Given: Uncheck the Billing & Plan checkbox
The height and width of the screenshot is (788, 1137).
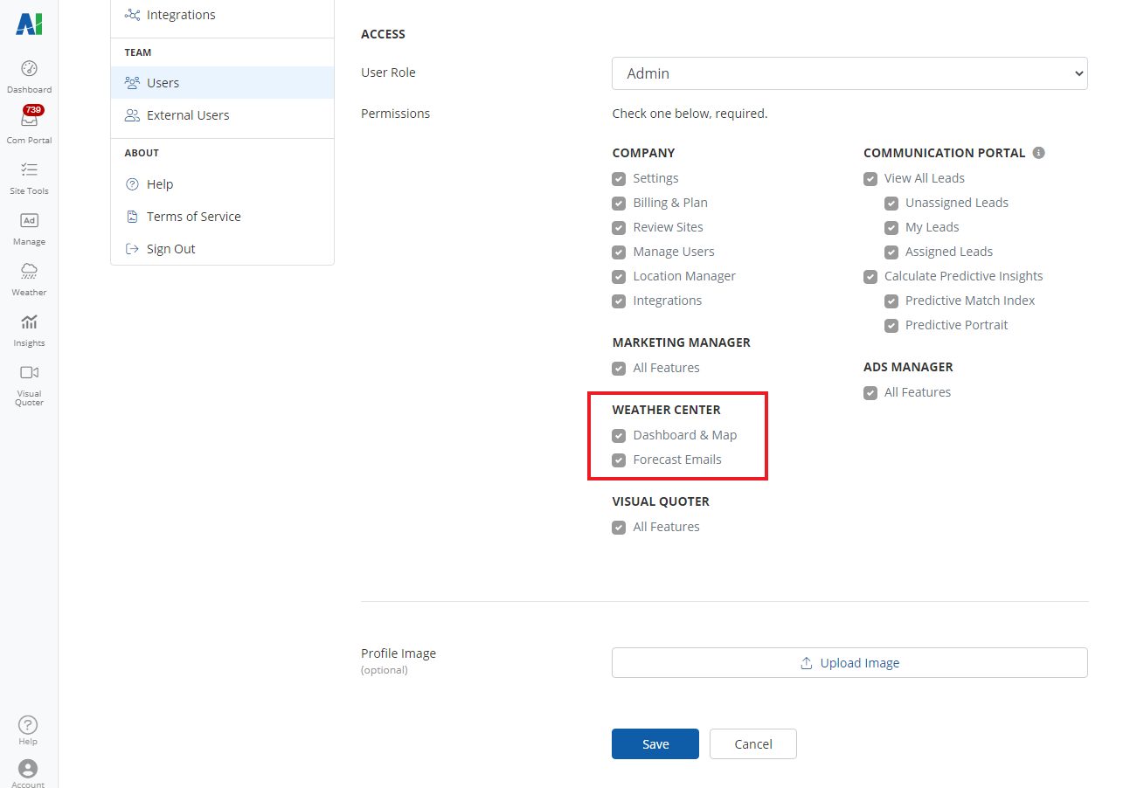Looking at the screenshot, I should coord(619,204).
